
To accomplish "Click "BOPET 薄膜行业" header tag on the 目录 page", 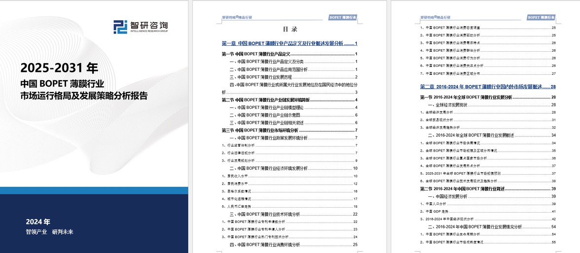I will 343,17.
